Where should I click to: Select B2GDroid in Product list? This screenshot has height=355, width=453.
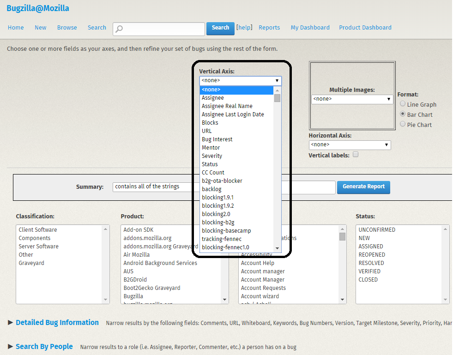[x=172, y=280]
